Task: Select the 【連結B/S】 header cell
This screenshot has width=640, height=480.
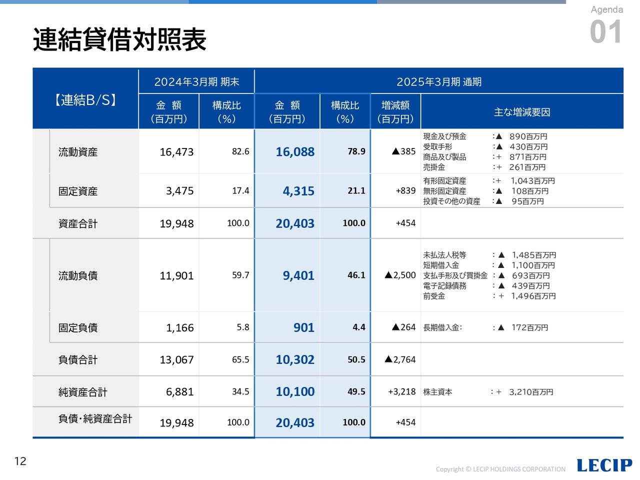Action: point(85,100)
